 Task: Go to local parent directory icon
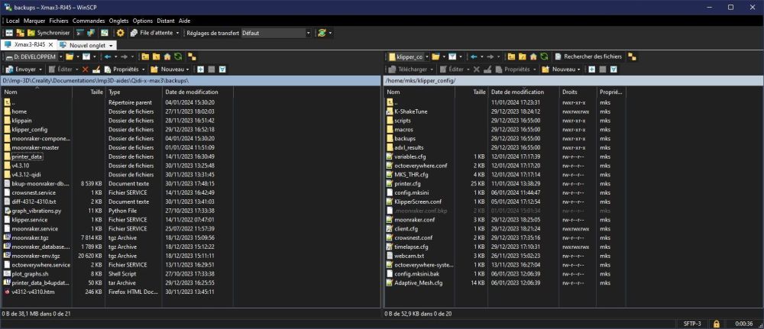(146, 57)
